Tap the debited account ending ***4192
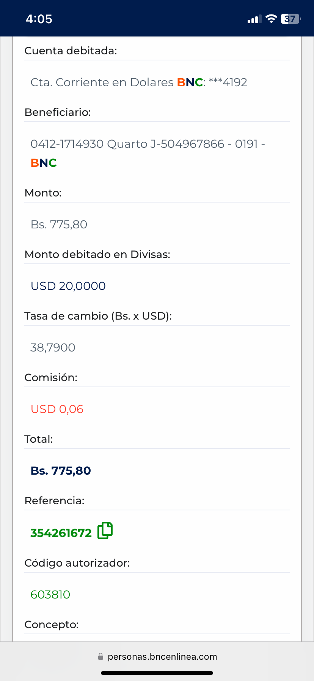The image size is (314, 681). [228, 82]
